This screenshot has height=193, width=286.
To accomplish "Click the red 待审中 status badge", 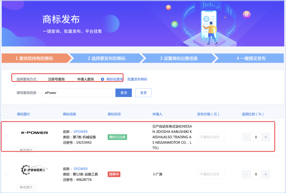I will [x=114, y=174].
